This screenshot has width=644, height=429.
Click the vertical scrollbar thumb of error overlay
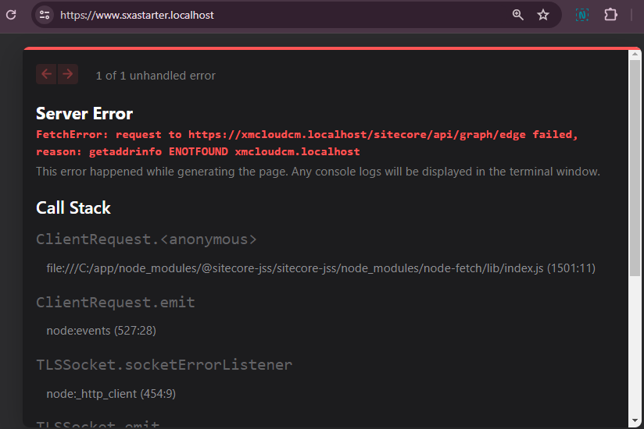(x=635, y=168)
